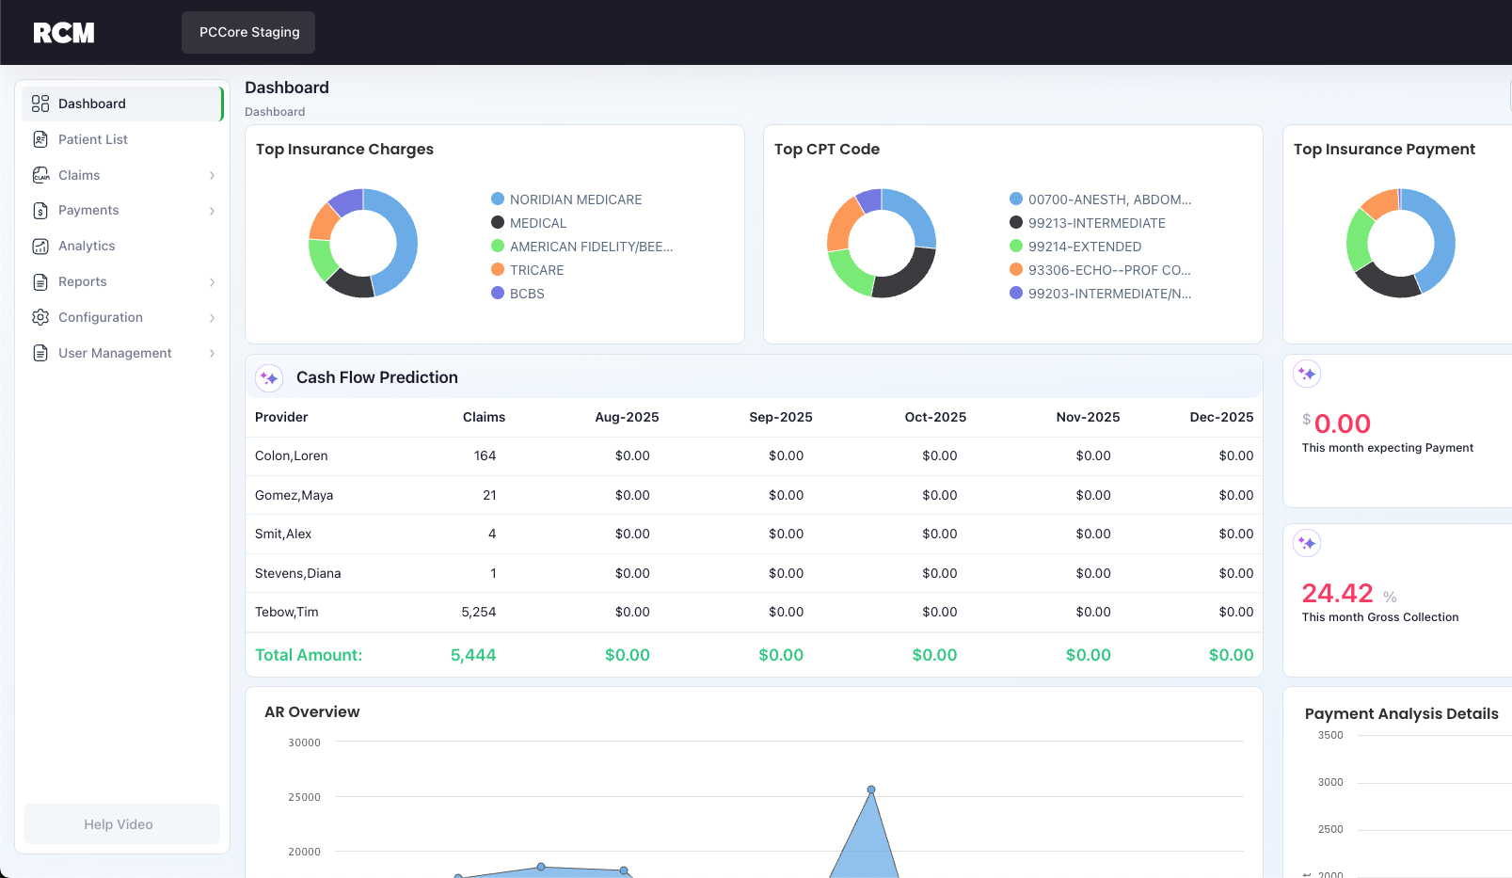Click the peak data point in AR Overview
The height and width of the screenshot is (878, 1512).
[871, 790]
